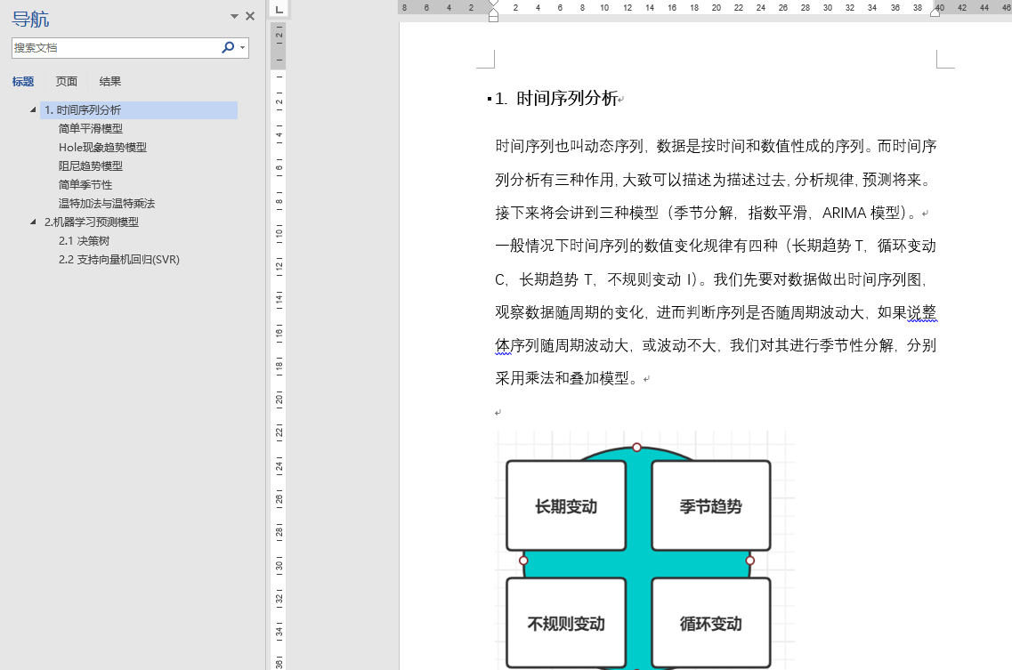Close the navigation pane
Image resolution: width=1012 pixels, height=670 pixels.
point(250,16)
